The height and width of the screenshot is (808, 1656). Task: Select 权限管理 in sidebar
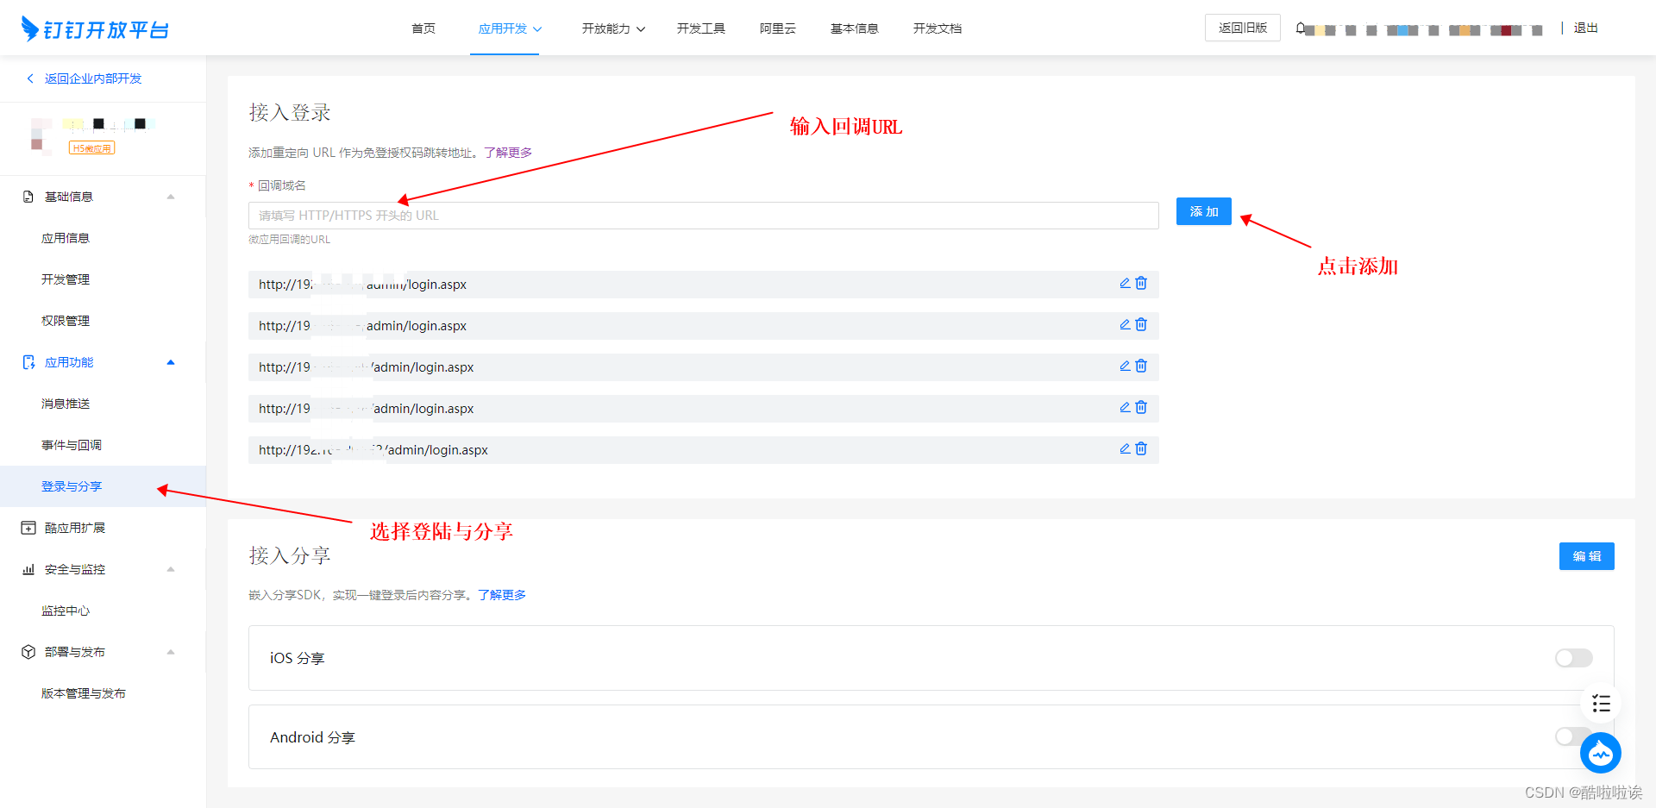pyautogui.click(x=66, y=321)
